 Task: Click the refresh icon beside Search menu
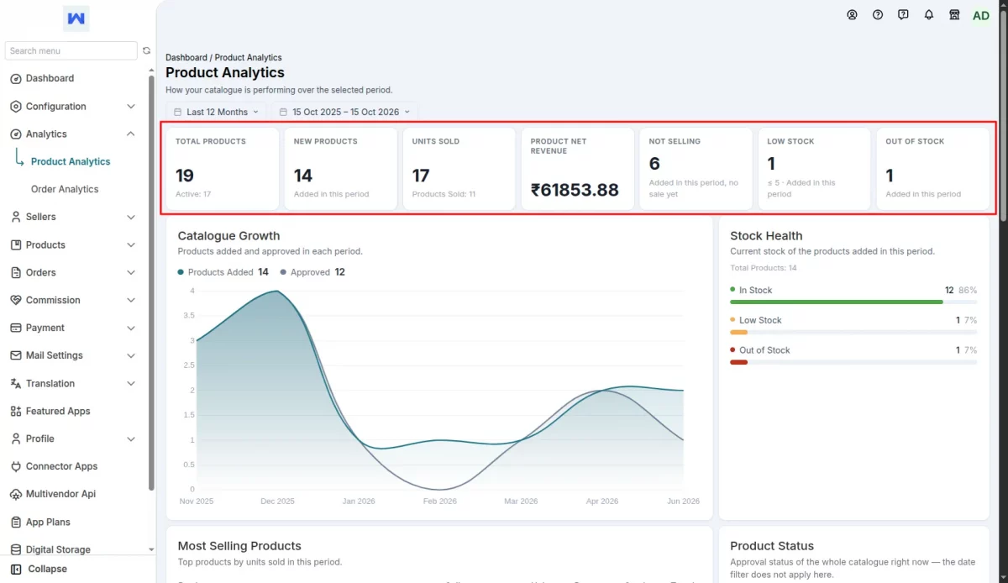146,50
